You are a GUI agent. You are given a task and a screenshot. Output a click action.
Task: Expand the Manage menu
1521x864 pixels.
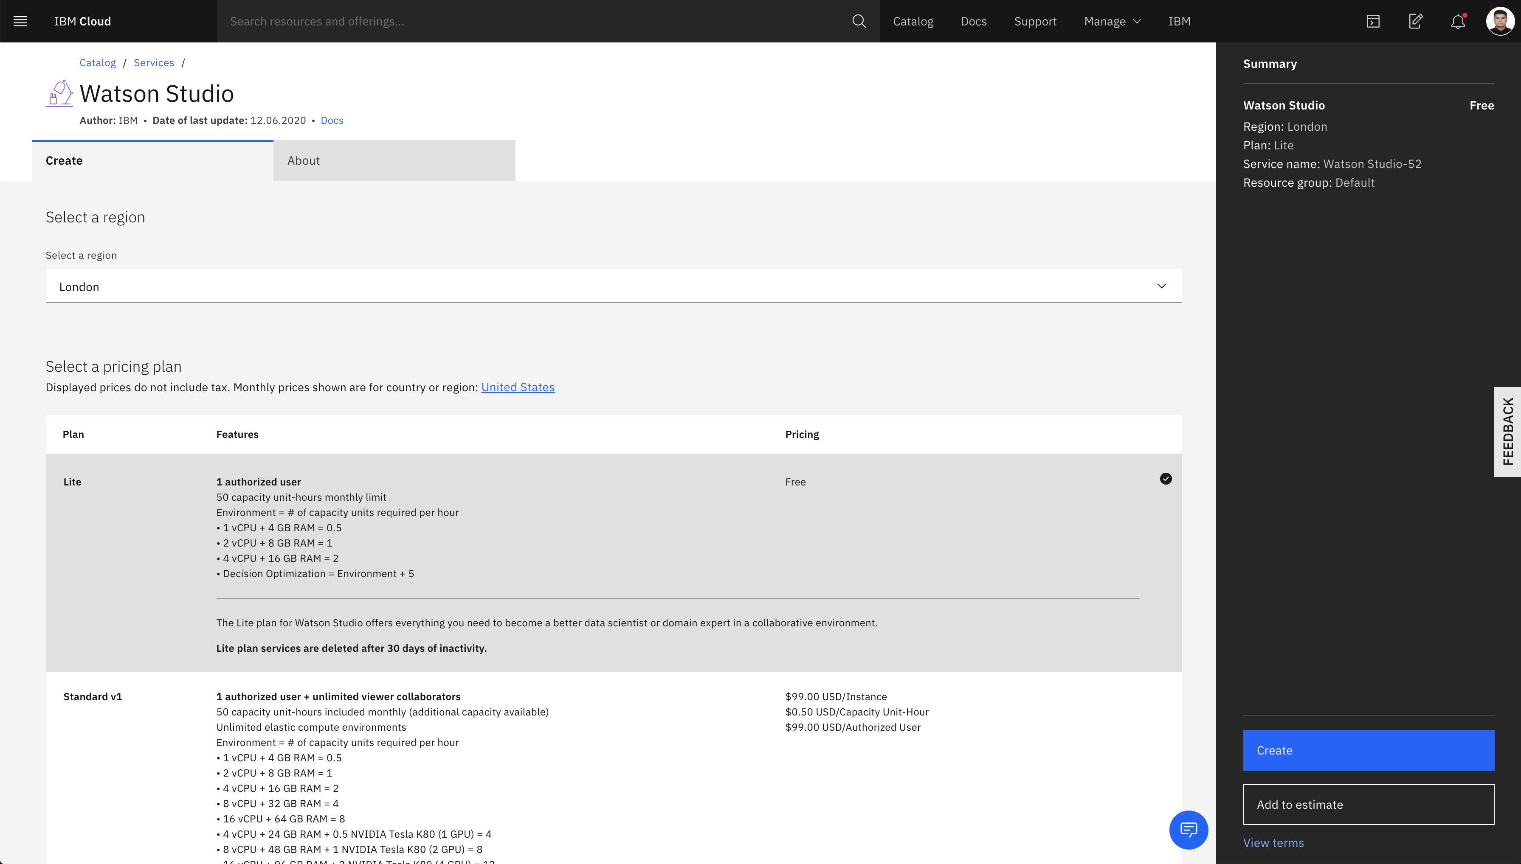(1112, 21)
